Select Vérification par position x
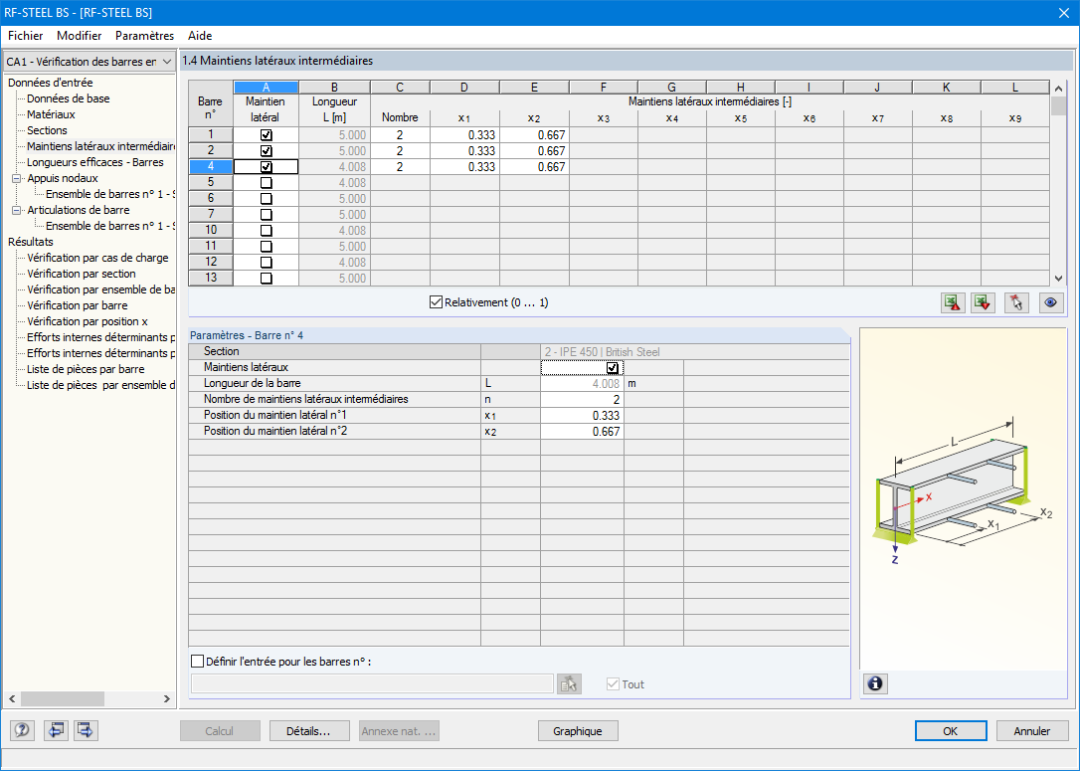 tap(88, 321)
